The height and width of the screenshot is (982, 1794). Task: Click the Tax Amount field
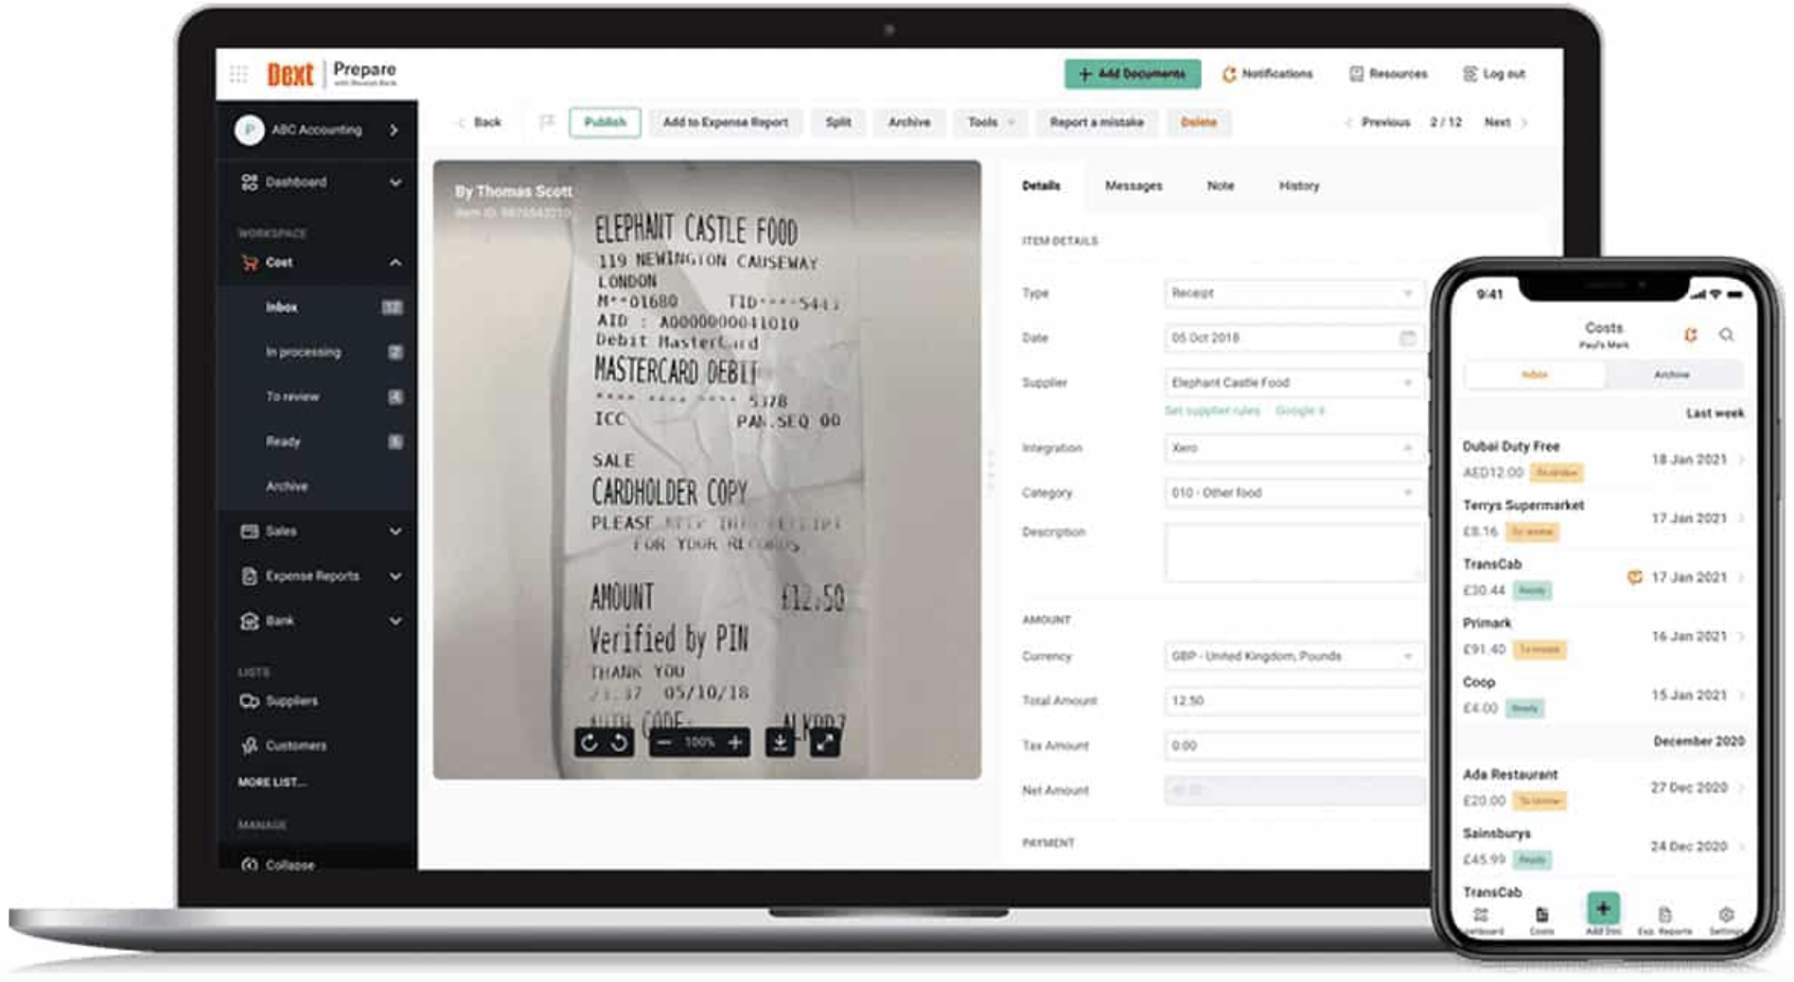pyautogui.click(x=1293, y=745)
